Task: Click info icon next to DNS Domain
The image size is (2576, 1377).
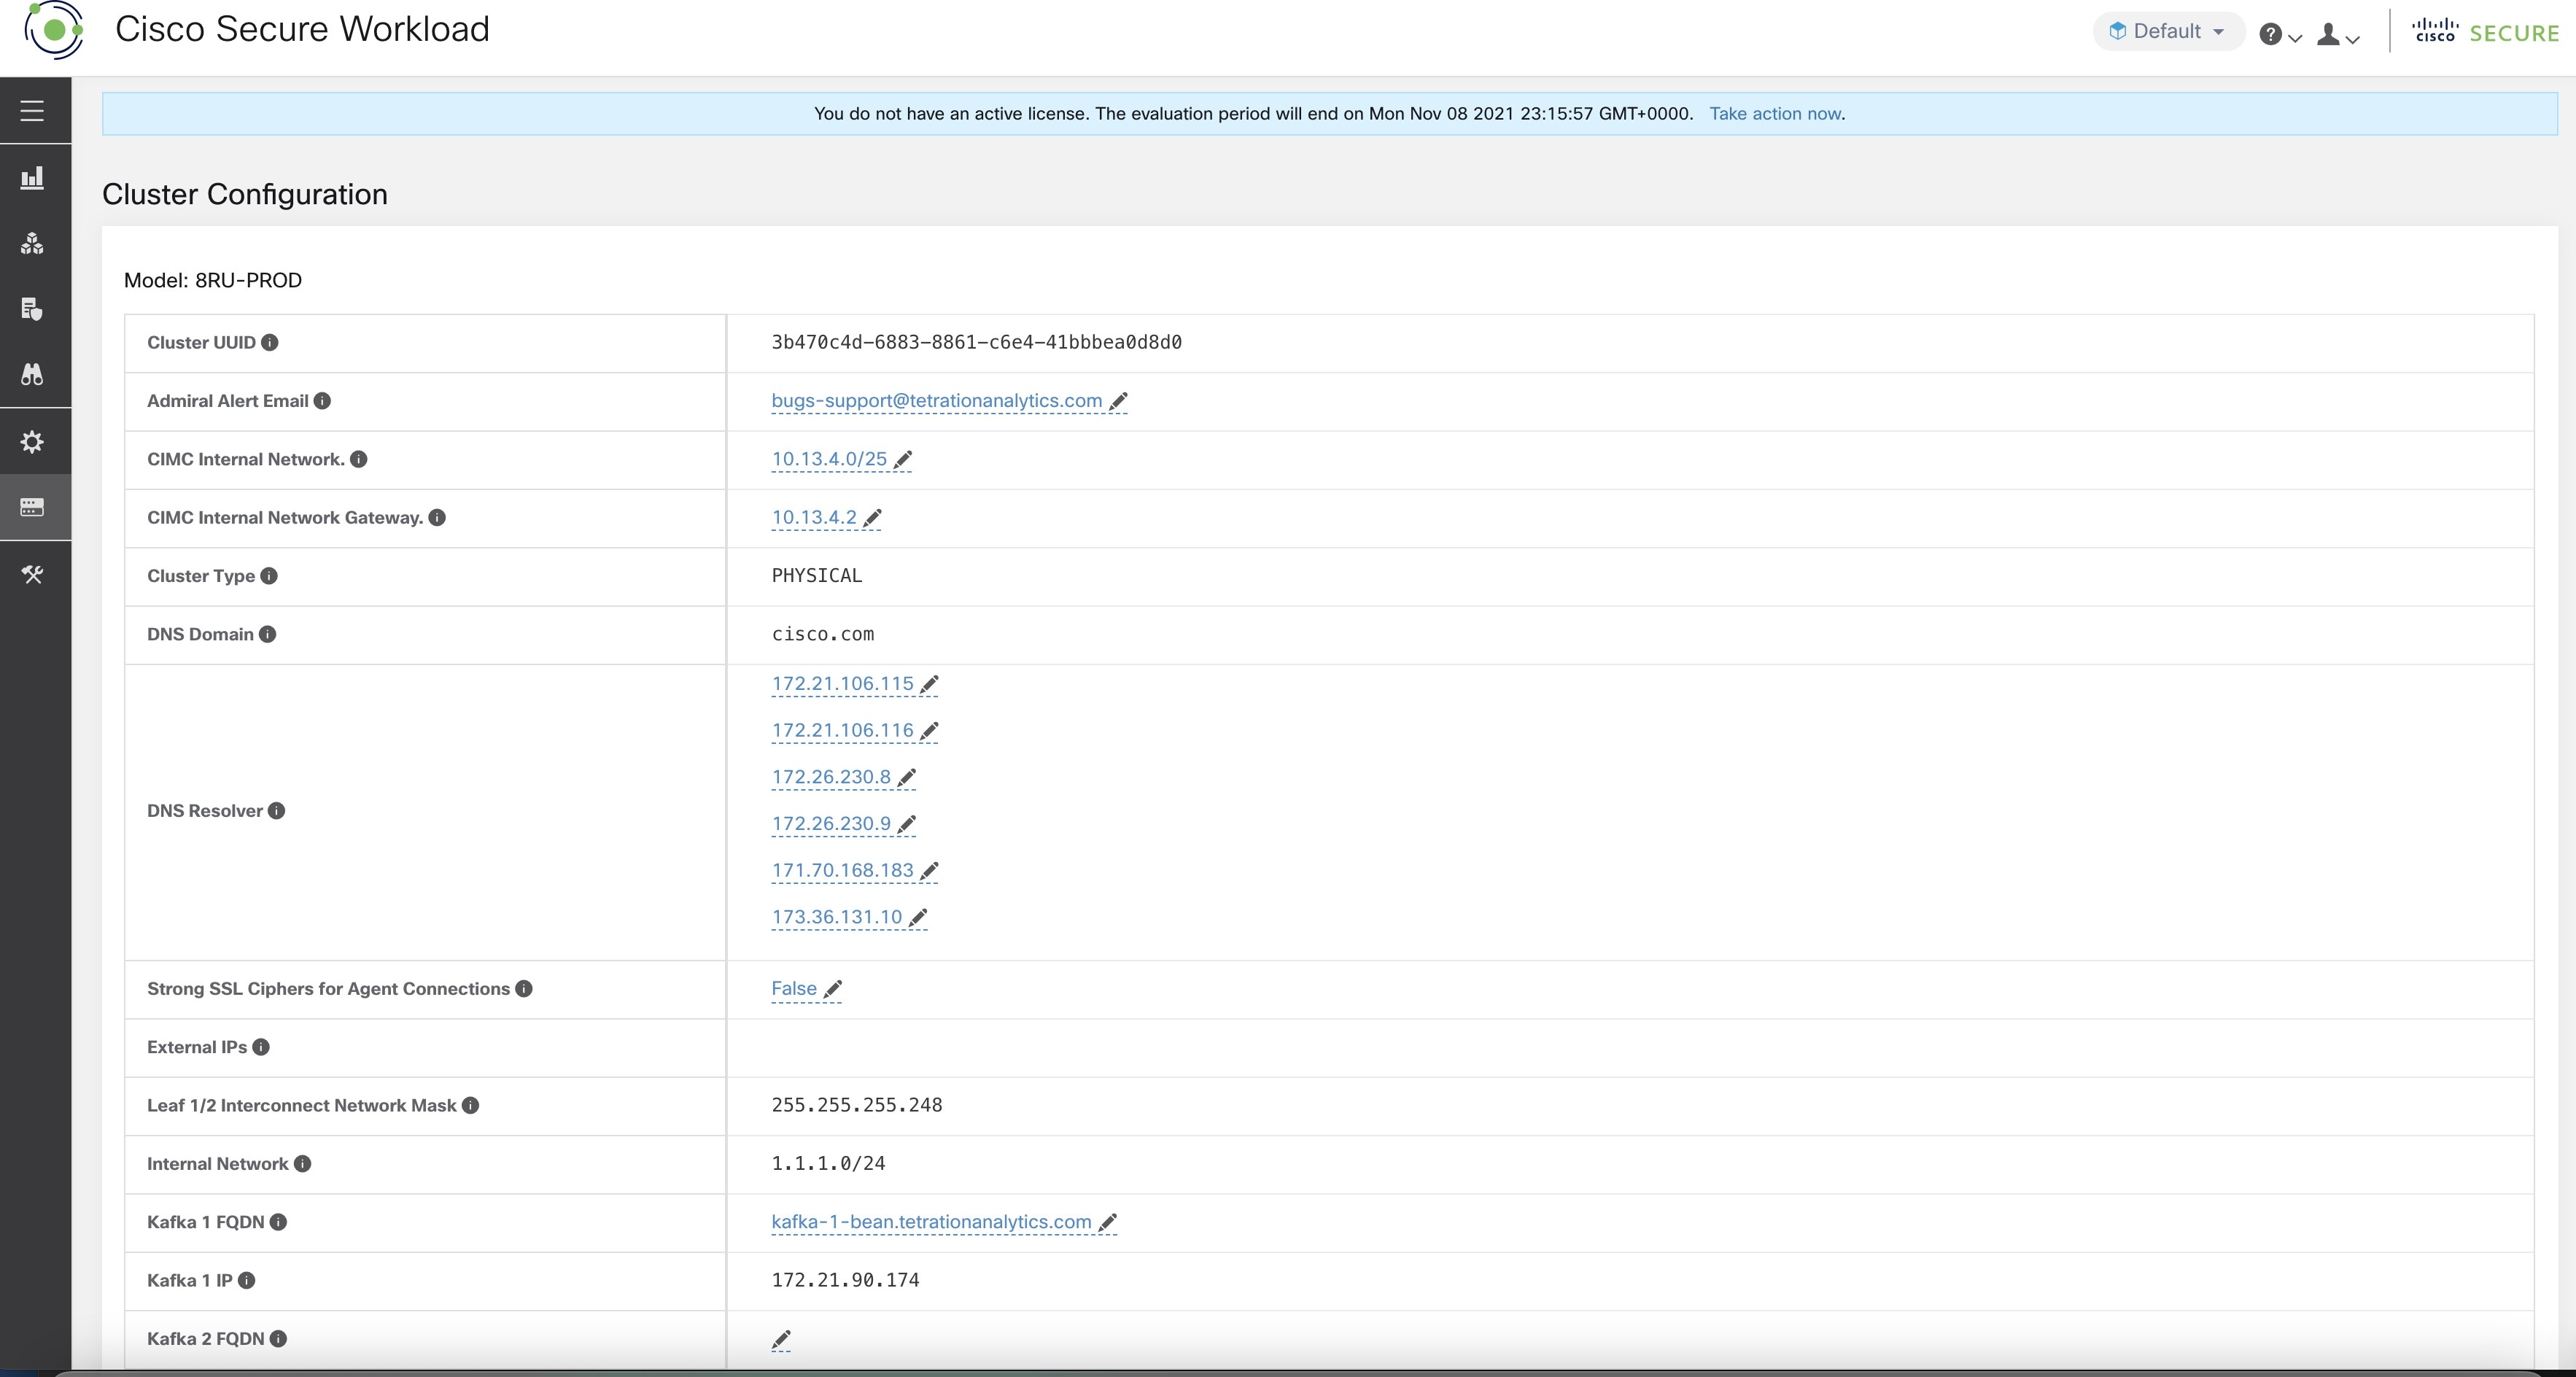Action: (268, 634)
